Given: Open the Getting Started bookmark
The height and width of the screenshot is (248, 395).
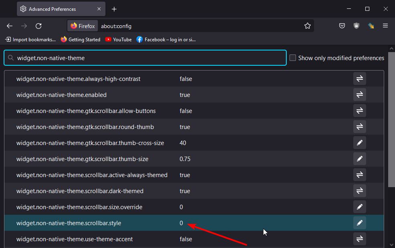Looking at the screenshot, I should click(x=80, y=40).
